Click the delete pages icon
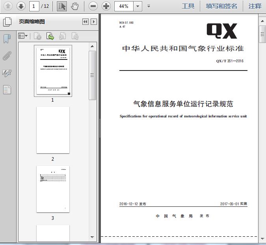The height and width of the screenshot is (245, 266). coord(38,36)
